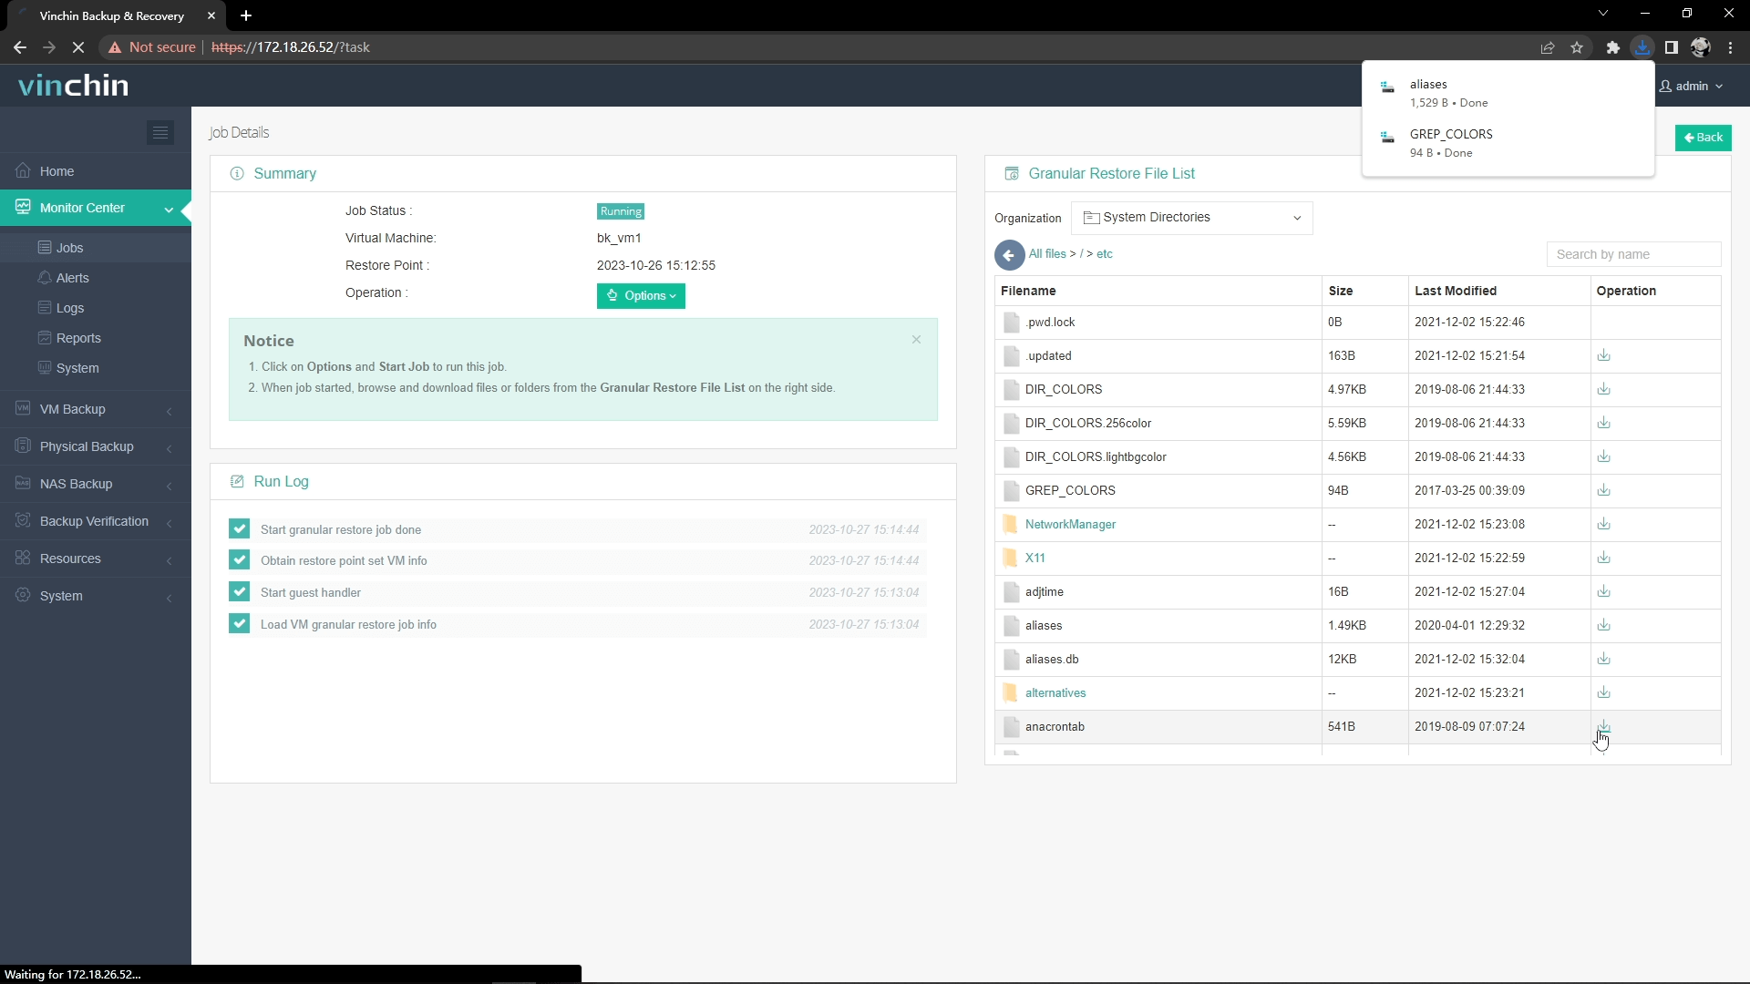Open browser extensions puzzle icon
1750x984 pixels.
pyautogui.click(x=1612, y=47)
